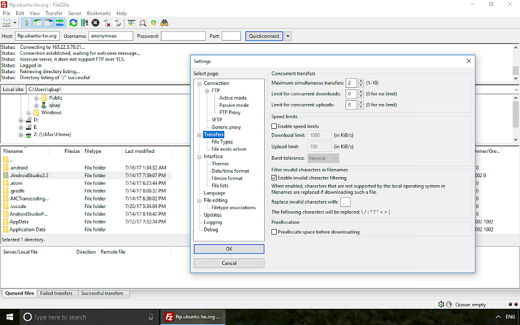520x325 pixels.
Task: Click OK in Settings dialog
Action: click(x=229, y=249)
